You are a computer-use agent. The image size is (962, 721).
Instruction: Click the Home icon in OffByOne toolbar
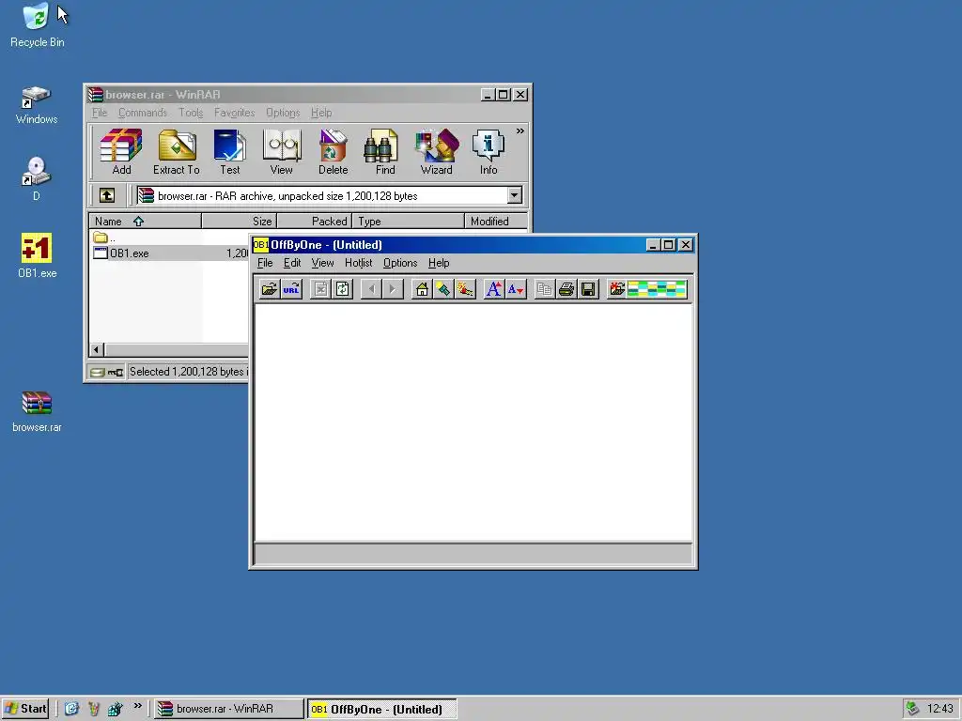[422, 289]
